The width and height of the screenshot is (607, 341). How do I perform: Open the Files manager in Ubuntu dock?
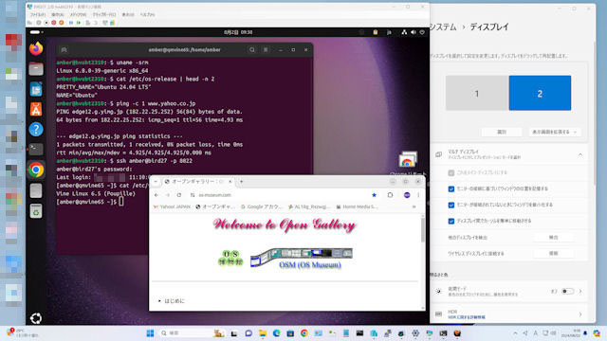click(x=36, y=69)
